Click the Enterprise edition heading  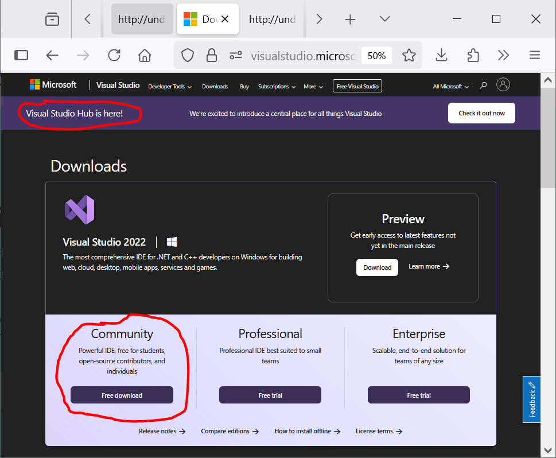tap(419, 333)
